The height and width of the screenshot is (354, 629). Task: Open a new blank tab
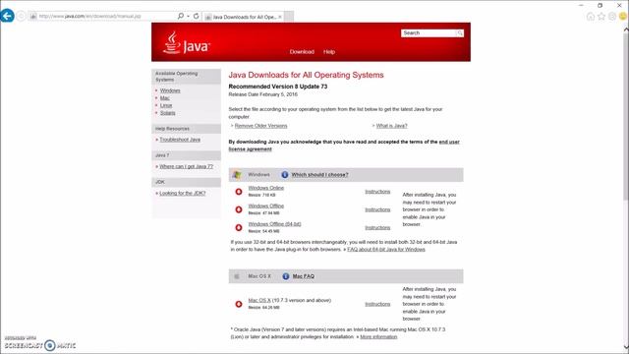(289, 17)
